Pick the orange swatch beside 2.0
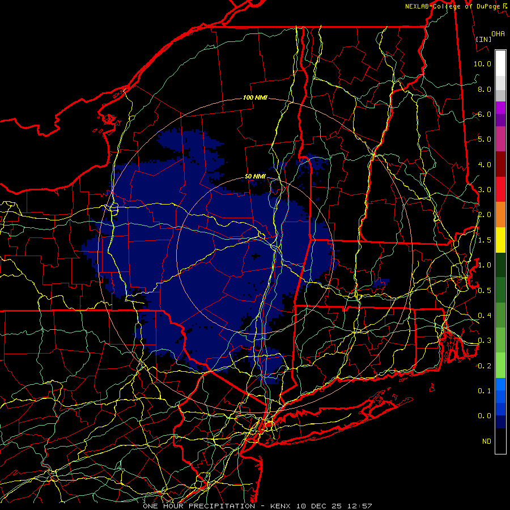This screenshot has width=510, height=510. [500, 214]
